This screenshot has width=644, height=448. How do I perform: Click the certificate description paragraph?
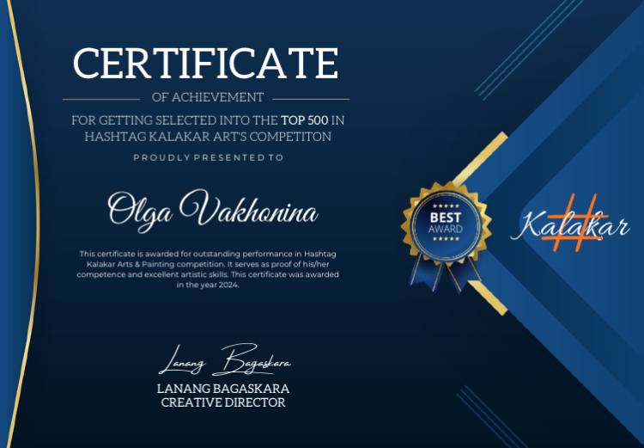coord(208,269)
